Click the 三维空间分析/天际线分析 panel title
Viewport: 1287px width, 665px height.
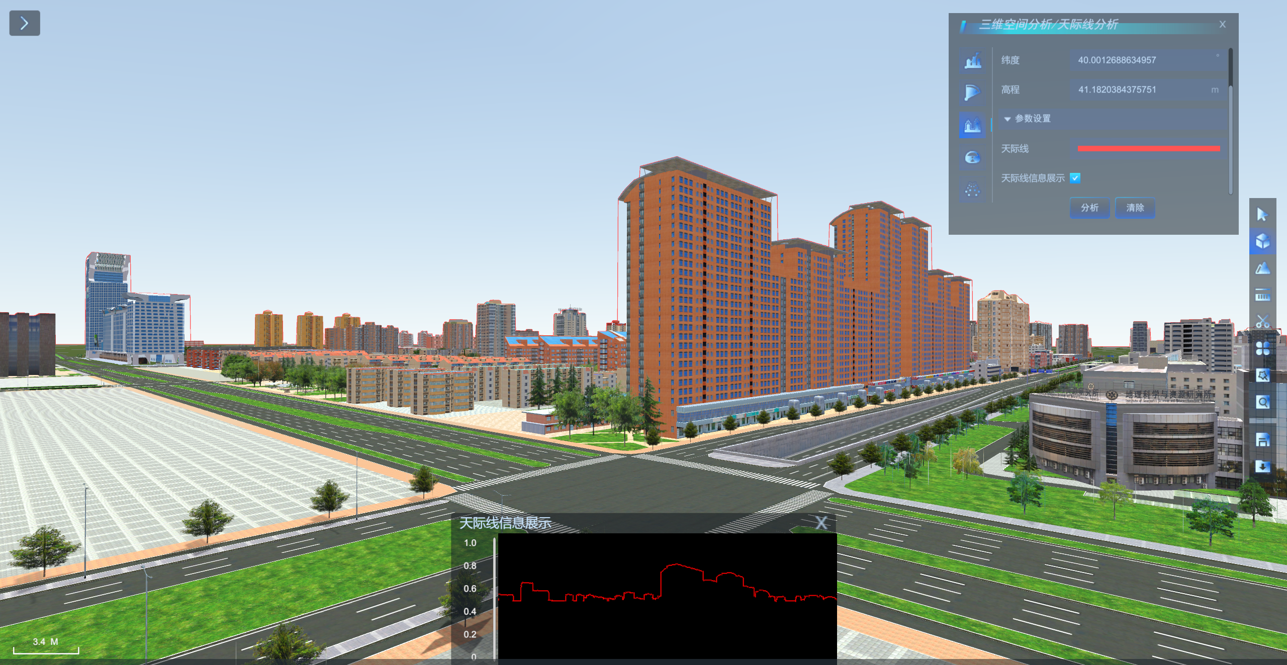[x=1049, y=25]
